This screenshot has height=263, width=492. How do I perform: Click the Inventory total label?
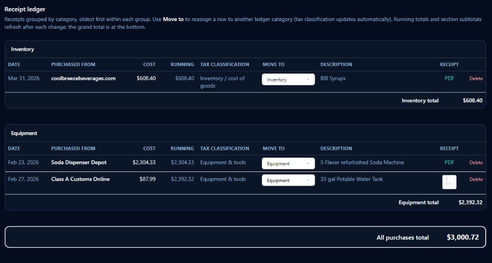coord(420,101)
